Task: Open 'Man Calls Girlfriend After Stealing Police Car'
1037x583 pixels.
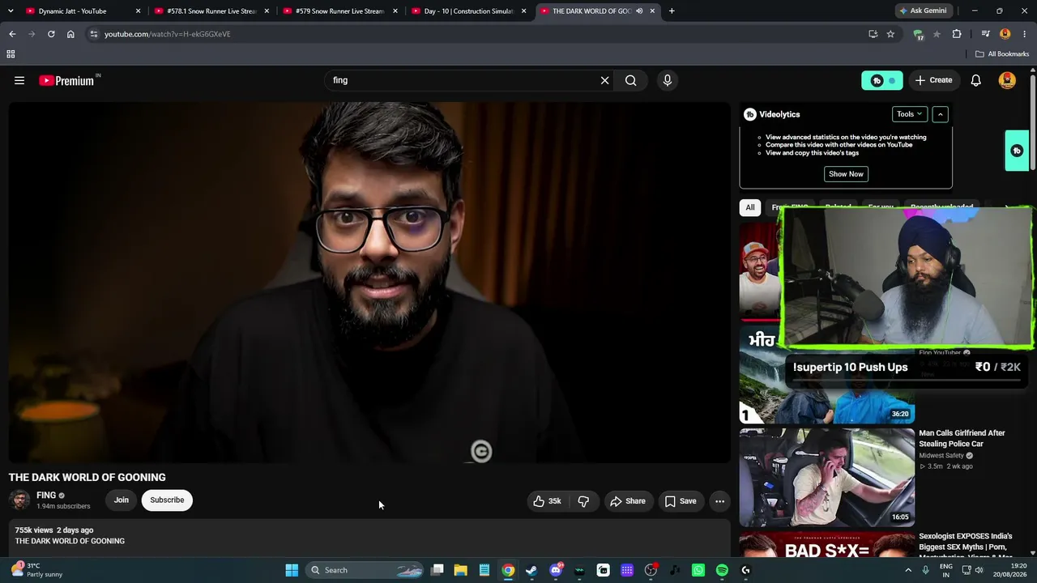Action: 962,438
